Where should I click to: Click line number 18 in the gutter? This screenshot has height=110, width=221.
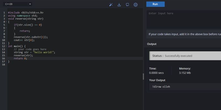[x=3, y=65]
